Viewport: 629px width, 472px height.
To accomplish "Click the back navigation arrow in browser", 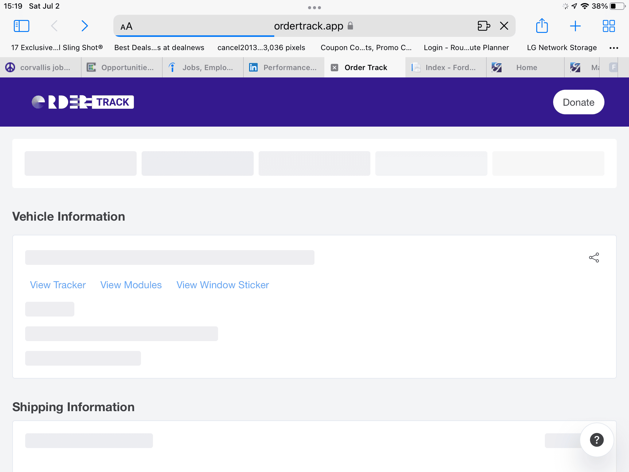I will point(53,26).
